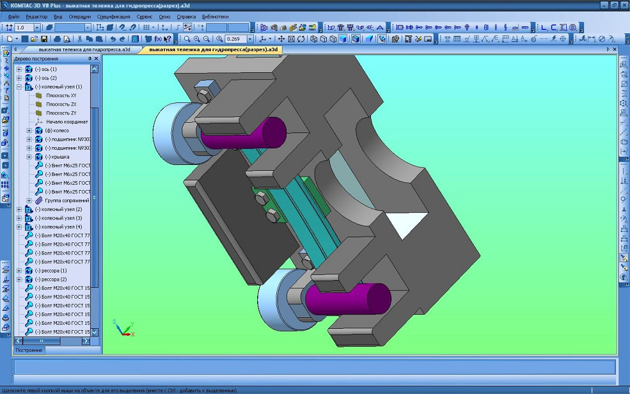Click the f(x) variables icon
The height and width of the screenshot is (394, 630).
point(158,39)
